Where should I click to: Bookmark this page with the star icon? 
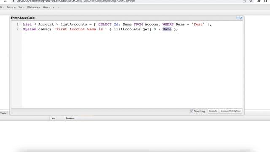tap(251, 1)
